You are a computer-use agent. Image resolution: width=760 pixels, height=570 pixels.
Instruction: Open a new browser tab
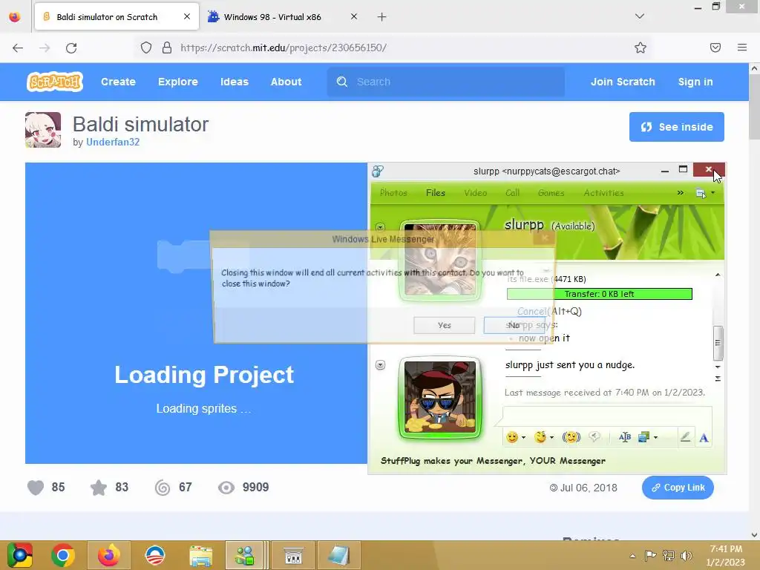pos(382,17)
